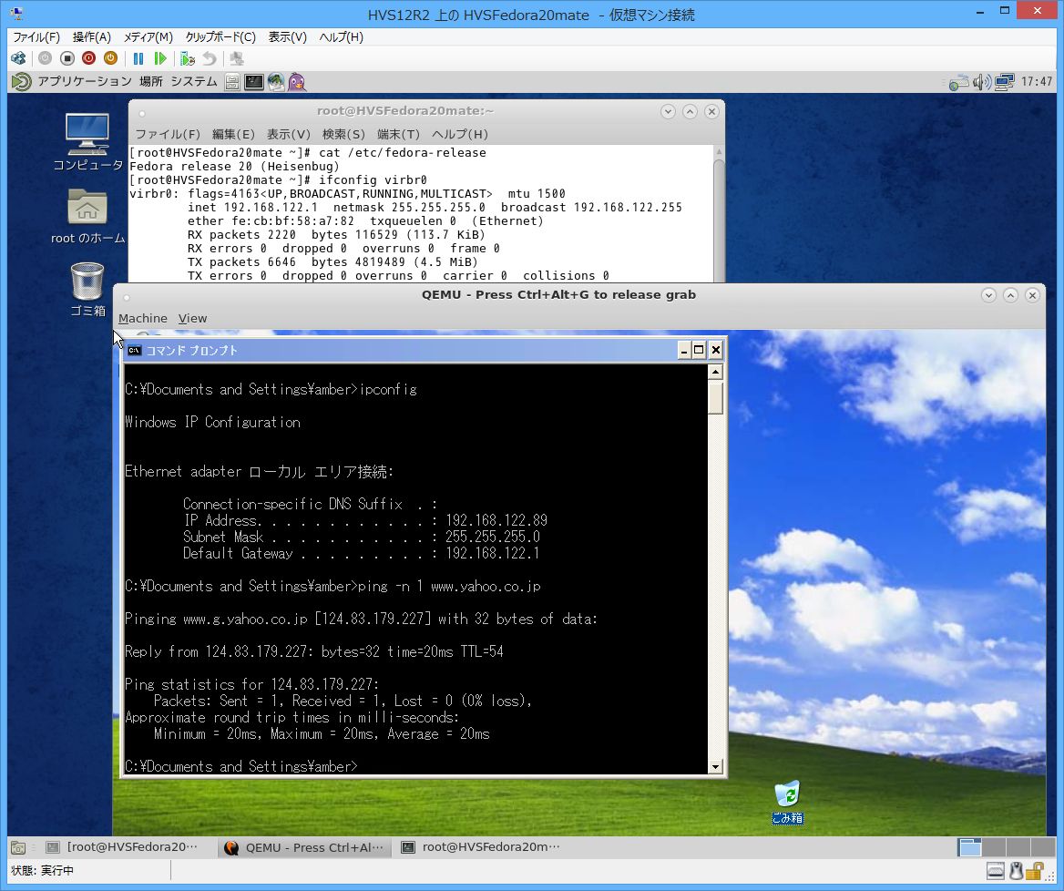Click the panel clock showing 17:47
Screen dimensions: 1064x891
[x=1037, y=82]
